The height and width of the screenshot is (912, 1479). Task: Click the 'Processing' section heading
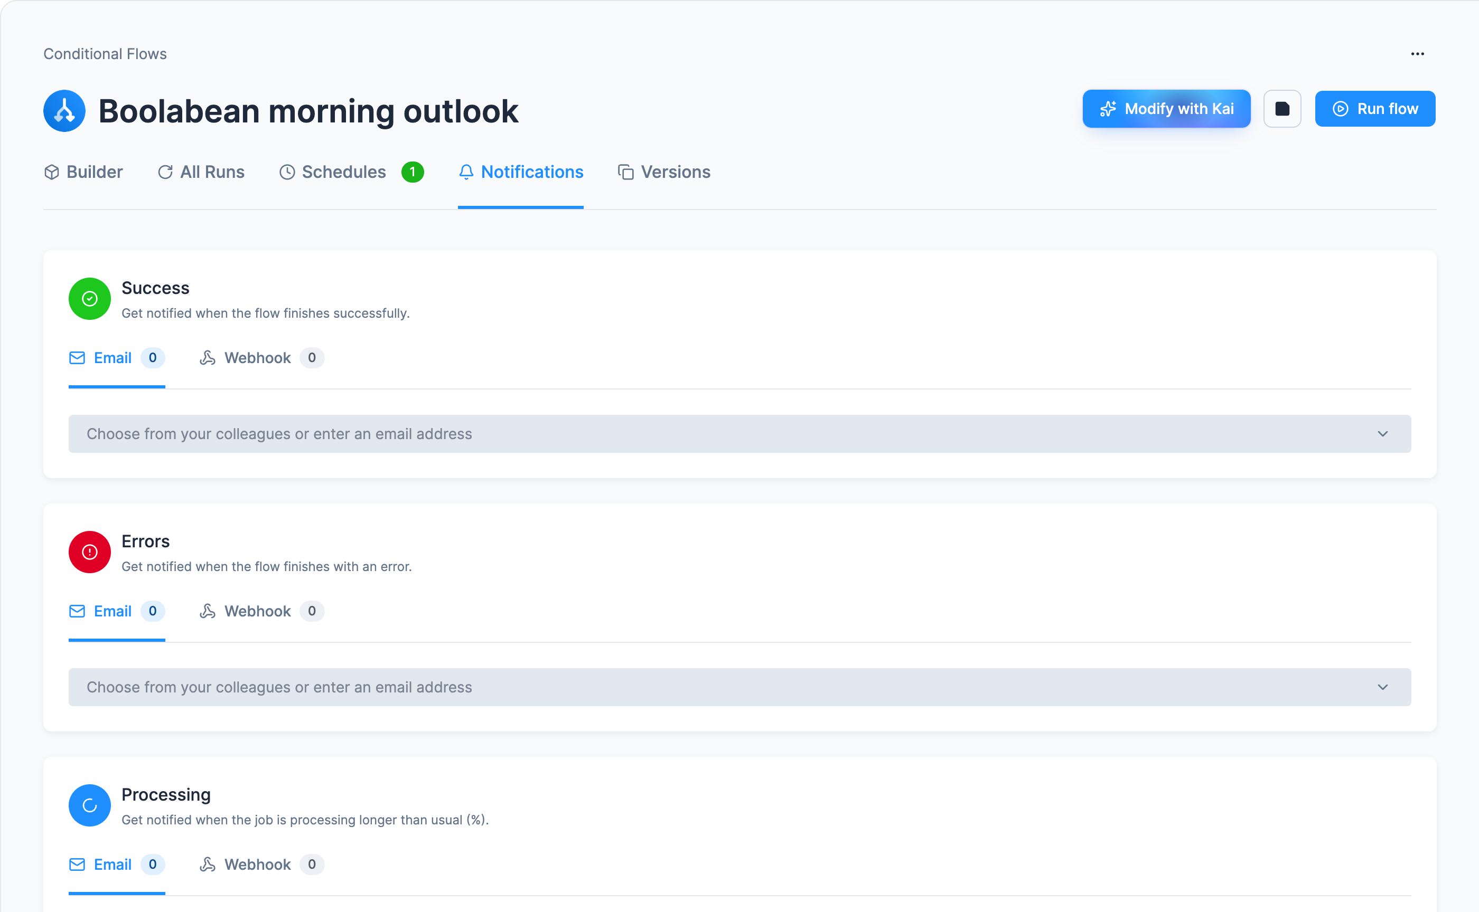(166, 795)
